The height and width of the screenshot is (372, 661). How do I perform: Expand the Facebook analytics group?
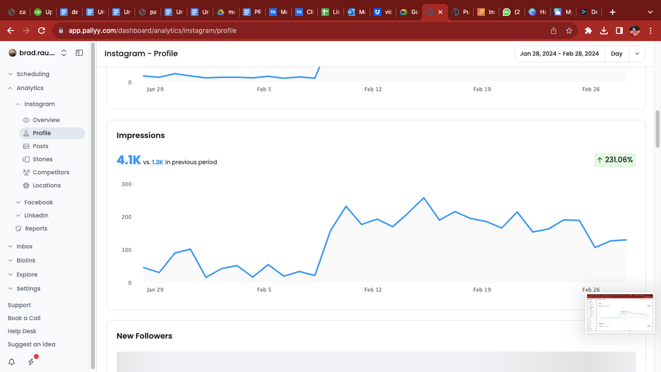[34, 203]
